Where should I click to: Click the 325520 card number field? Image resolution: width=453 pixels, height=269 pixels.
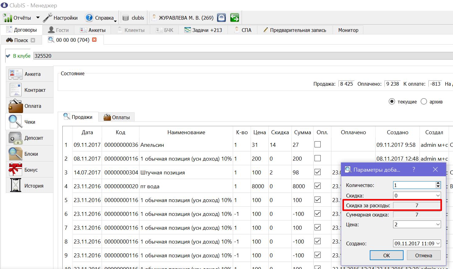(x=243, y=56)
